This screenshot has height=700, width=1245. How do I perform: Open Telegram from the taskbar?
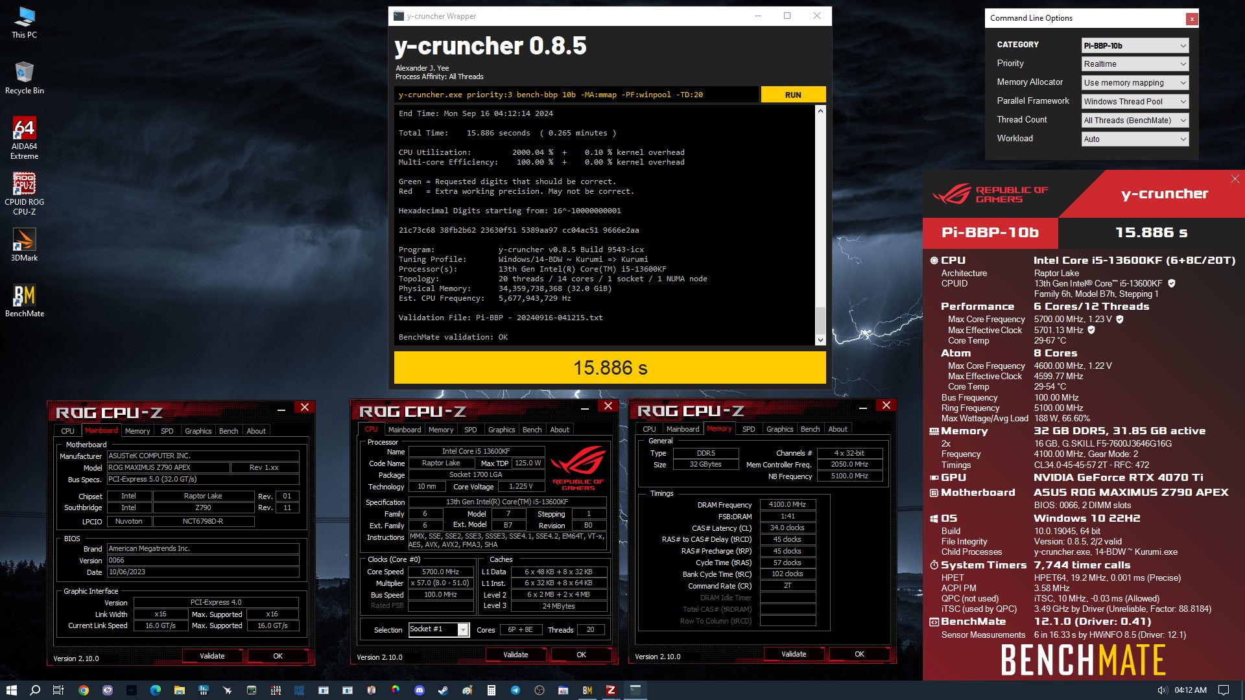[x=516, y=690]
